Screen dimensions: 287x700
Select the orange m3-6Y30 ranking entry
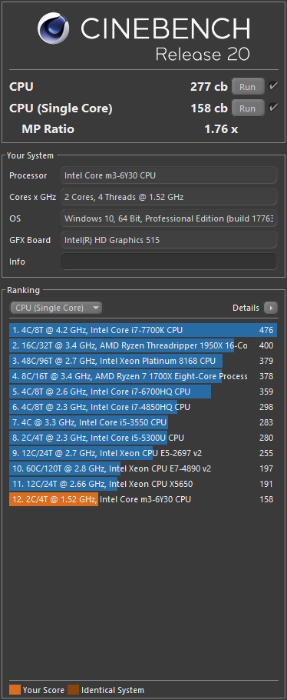click(143, 499)
